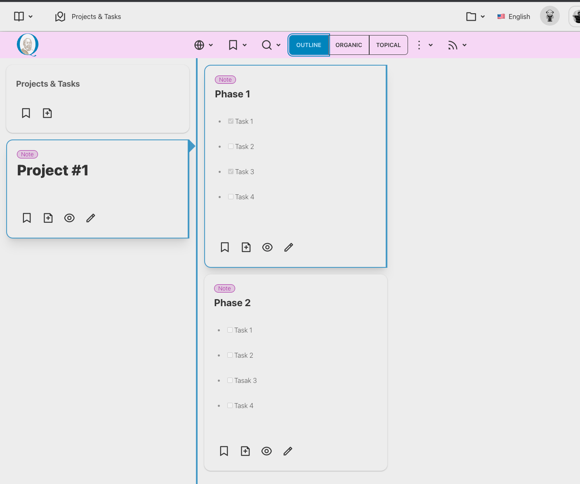Click the pencil edit icon on Phase 2 card

point(288,451)
